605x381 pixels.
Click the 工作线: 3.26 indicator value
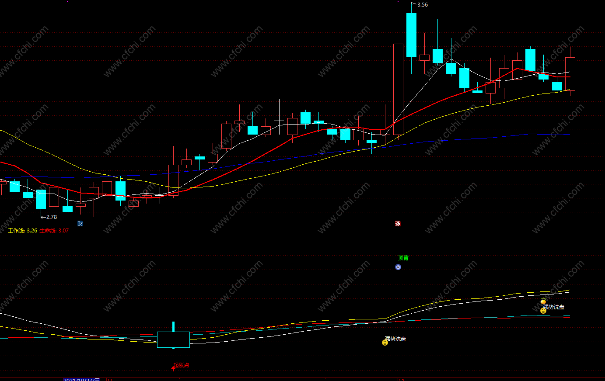tap(23, 231)
